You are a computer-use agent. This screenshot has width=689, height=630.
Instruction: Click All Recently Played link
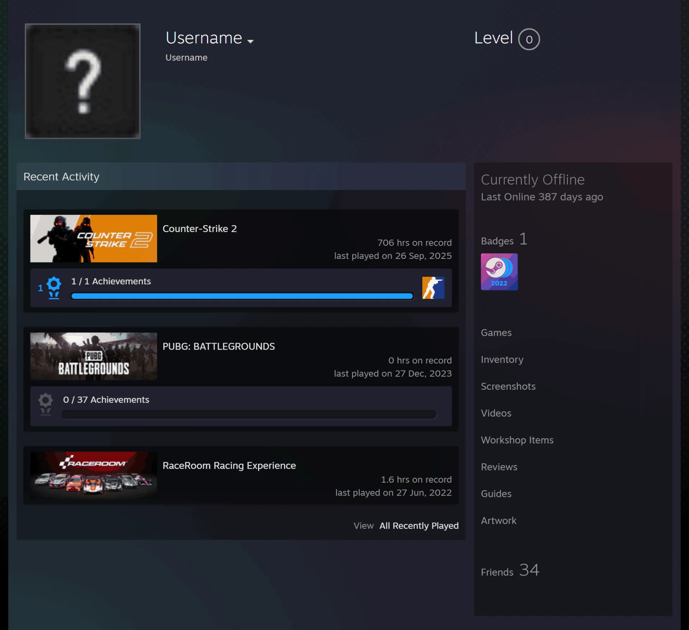pyautogui.click(x=419, y=526)
